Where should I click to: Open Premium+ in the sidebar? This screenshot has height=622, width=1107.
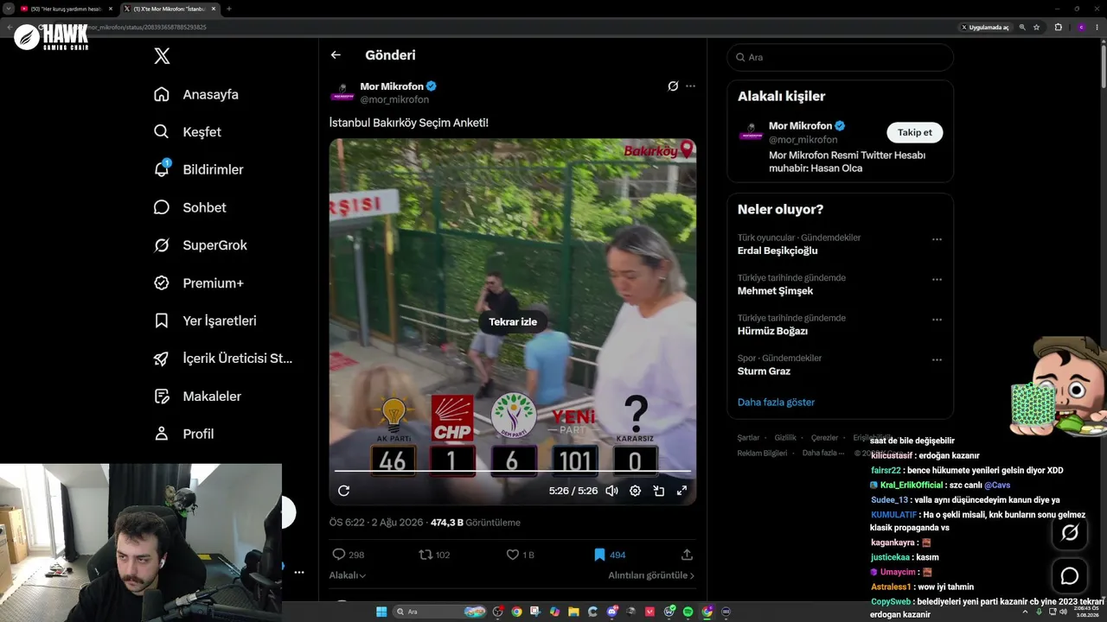click(199, 283)
